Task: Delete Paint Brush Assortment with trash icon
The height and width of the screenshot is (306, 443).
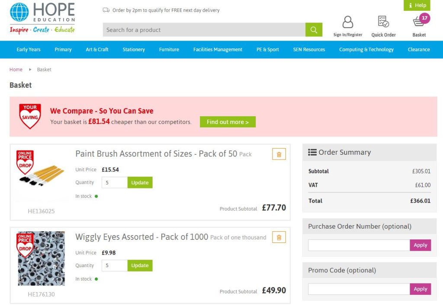Action: pos(279,154)
